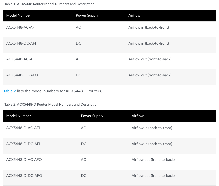Click the Table 1 Airflow column header
Viewport: 219px width, 186px height.
134,15
